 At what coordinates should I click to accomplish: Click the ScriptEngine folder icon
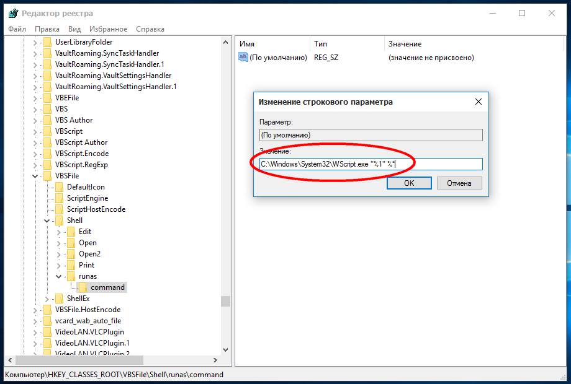[60, 198]
